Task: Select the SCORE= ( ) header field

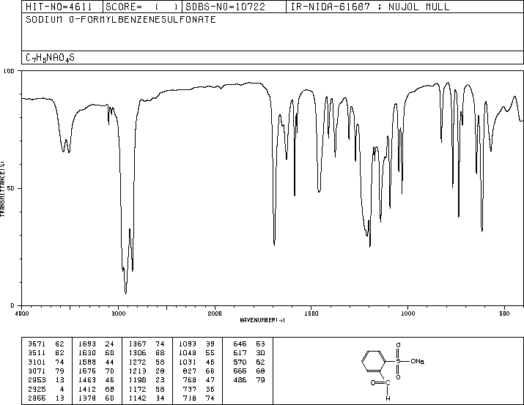Action: tap(142, 7)
